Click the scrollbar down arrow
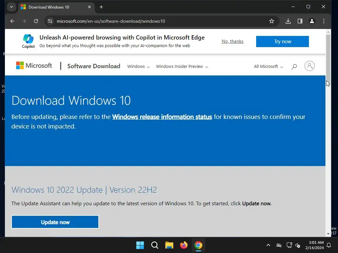This screenshot has height=253, width=338. (x=328, y=234)
